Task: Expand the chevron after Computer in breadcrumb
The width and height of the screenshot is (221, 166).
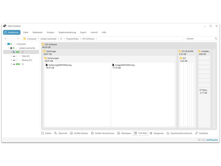Action: click(x=38, y=39)
